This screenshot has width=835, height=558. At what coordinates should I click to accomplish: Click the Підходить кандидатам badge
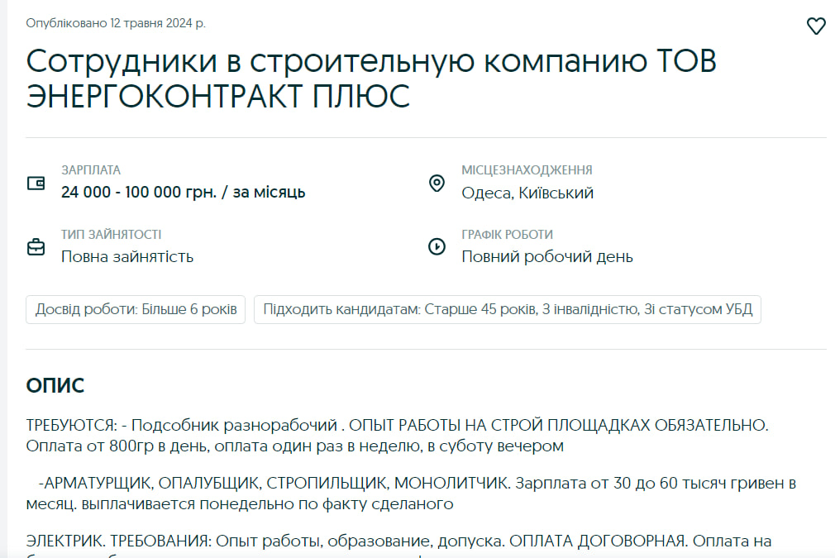tap(508, 309)
